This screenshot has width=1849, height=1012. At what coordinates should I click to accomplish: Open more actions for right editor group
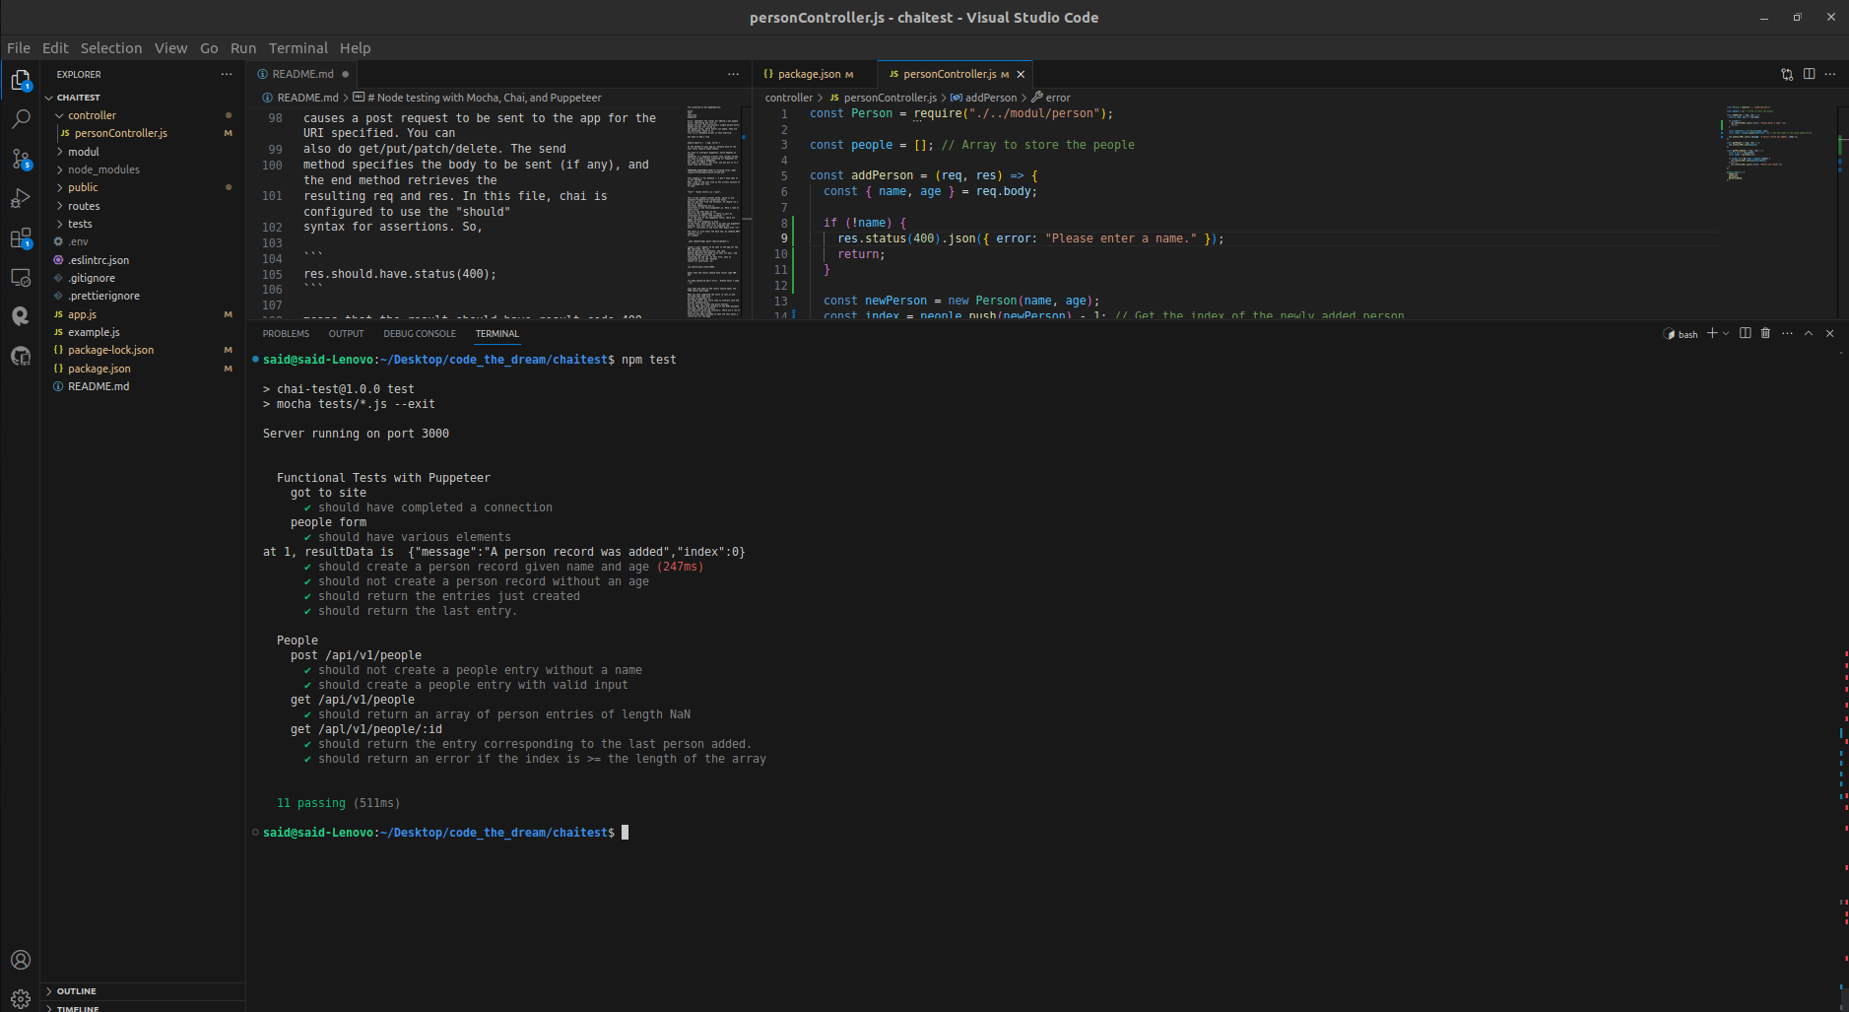[1830, 74]
